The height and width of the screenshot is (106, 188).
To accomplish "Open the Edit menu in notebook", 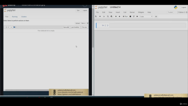I will coord(104,12).
